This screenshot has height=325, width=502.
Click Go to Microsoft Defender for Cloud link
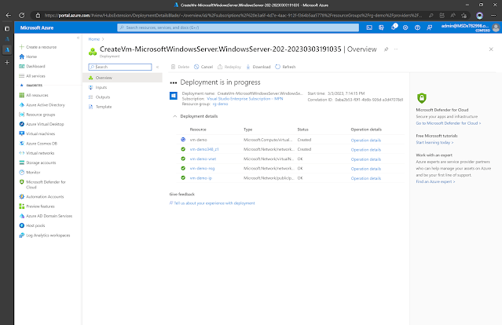[x=449, y=123]
